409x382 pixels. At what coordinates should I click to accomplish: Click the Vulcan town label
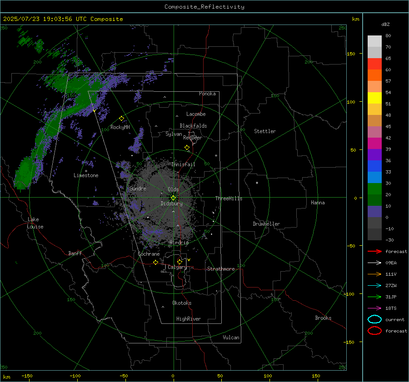pos(231,337)
